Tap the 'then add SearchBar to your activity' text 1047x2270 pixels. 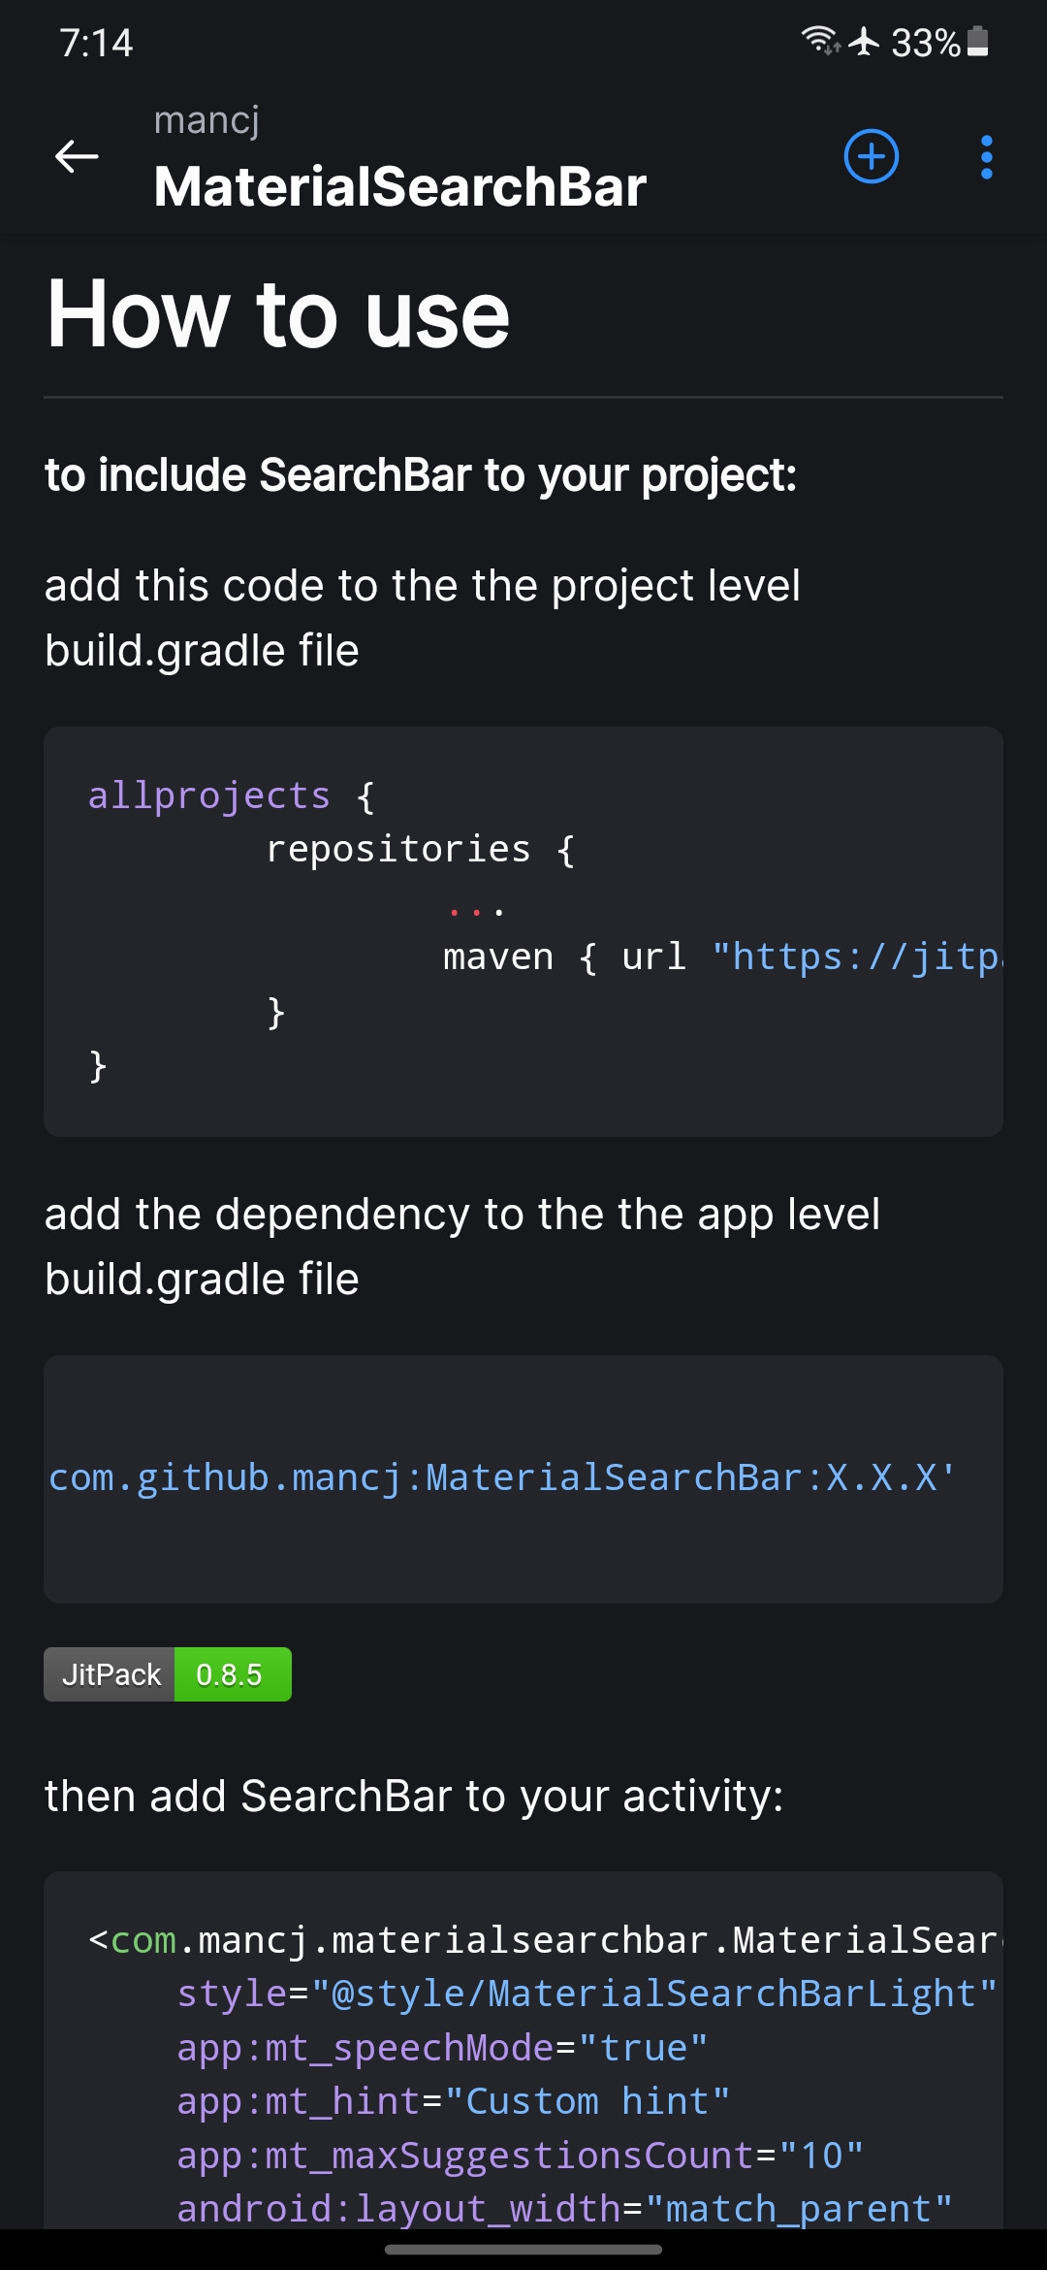414,1796
